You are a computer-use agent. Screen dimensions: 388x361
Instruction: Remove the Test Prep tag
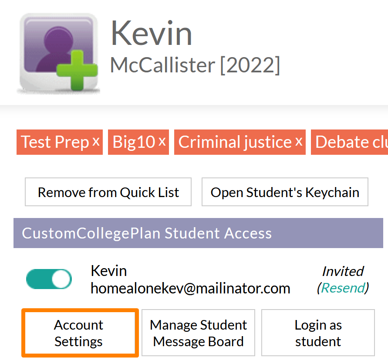(x=96, y=142)
